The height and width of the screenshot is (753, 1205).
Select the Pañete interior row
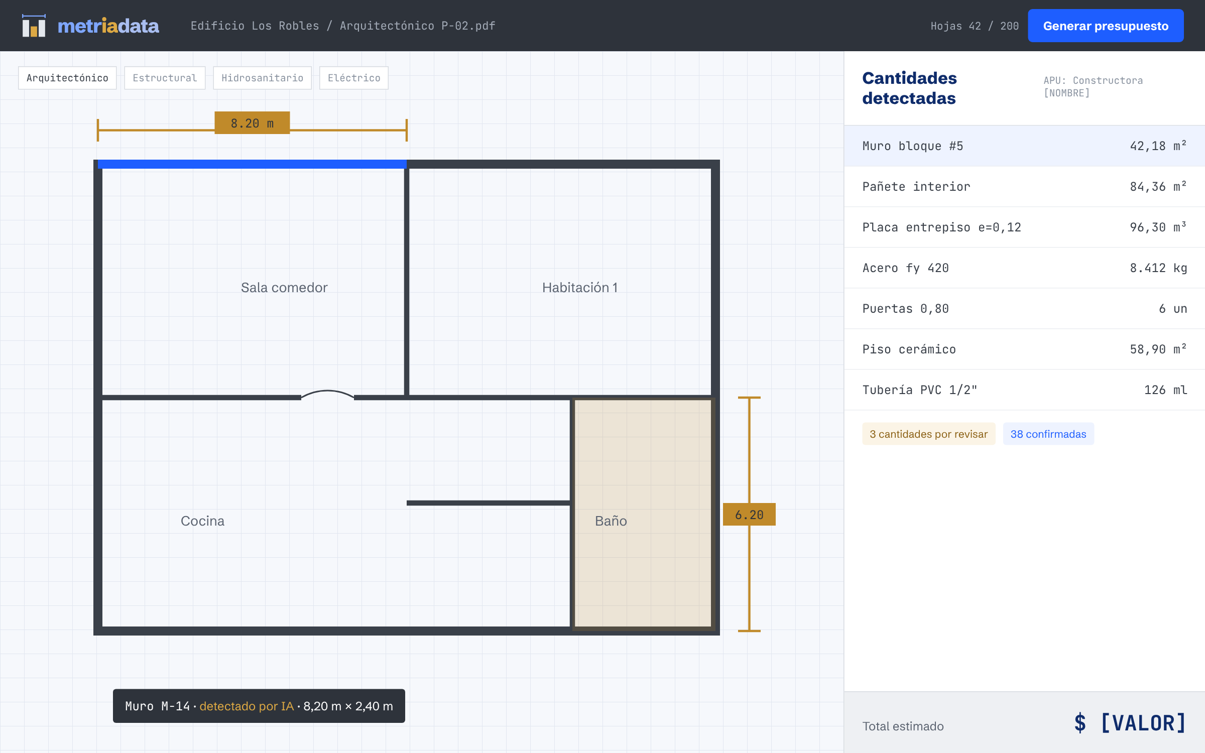[x=1024, y=187]
